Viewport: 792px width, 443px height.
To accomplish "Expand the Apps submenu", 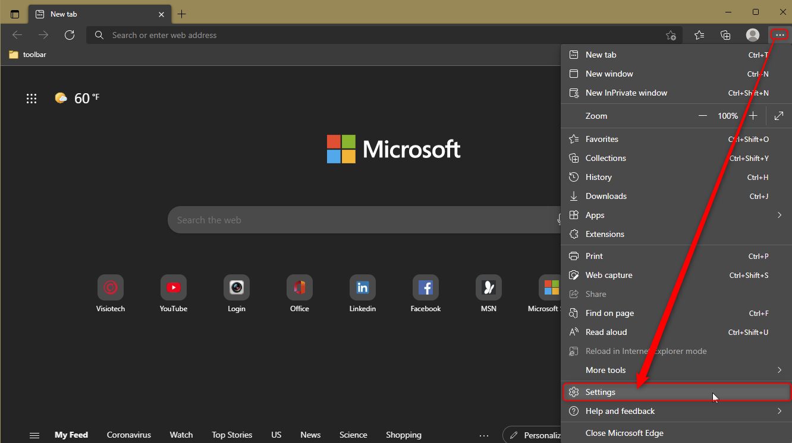I will tap(677, 215).
